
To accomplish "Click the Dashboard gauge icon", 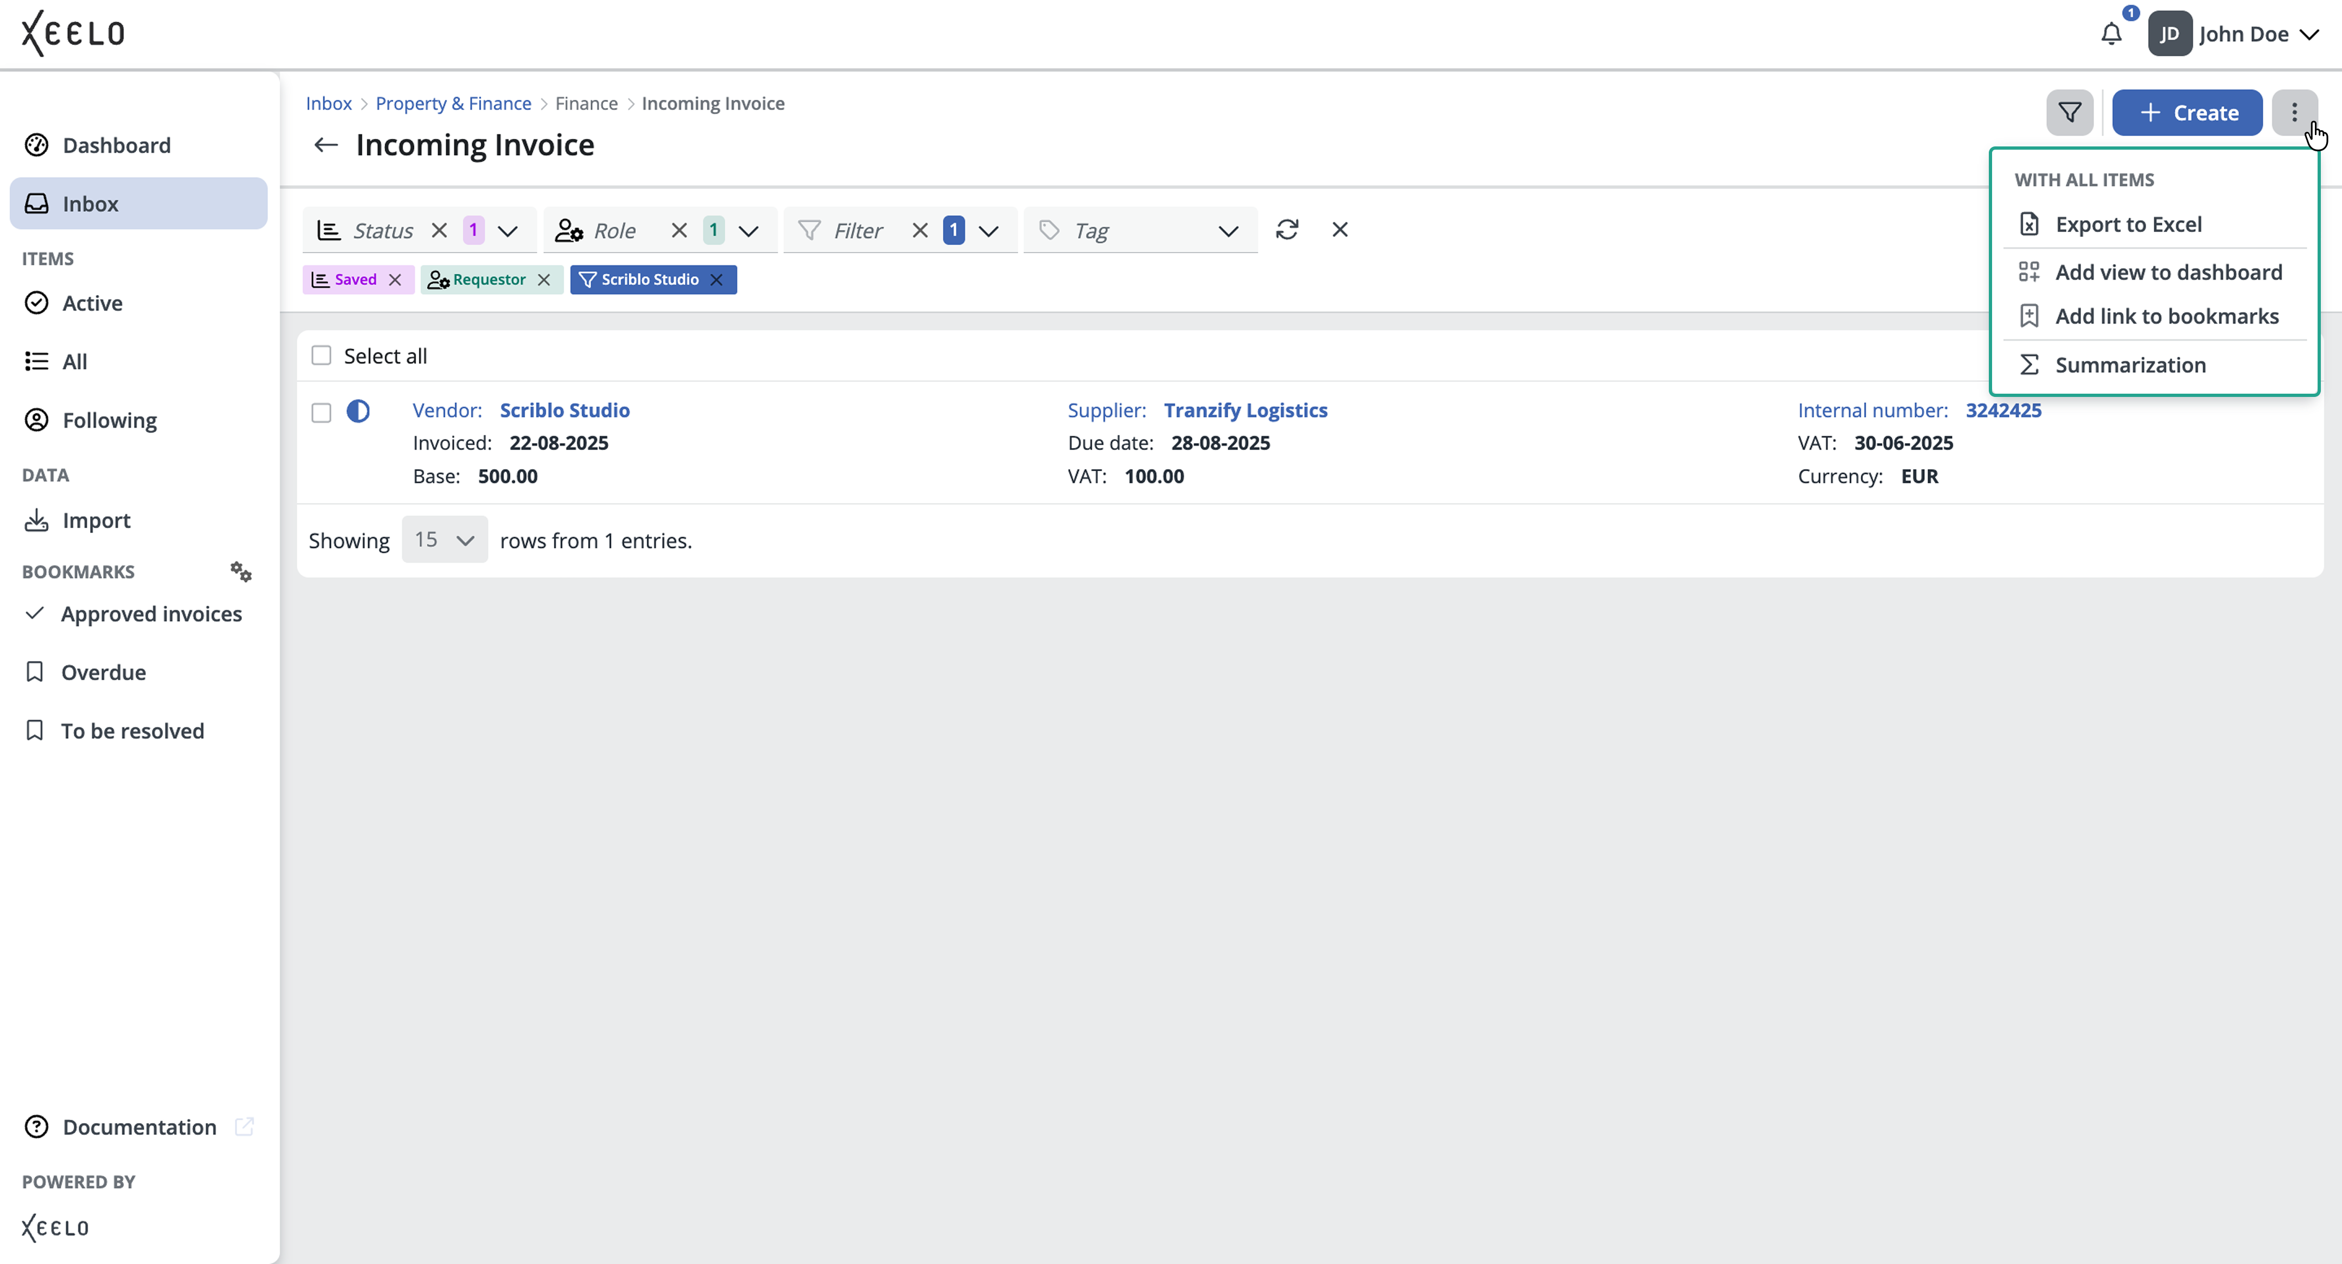I will coord(36,144).
